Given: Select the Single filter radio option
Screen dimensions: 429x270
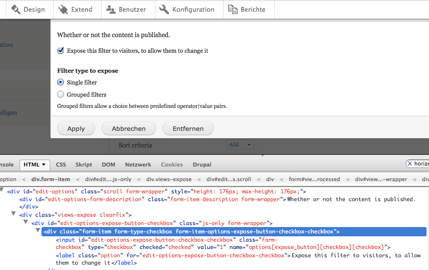Looking at the screenshot, I should coord(61,83).
